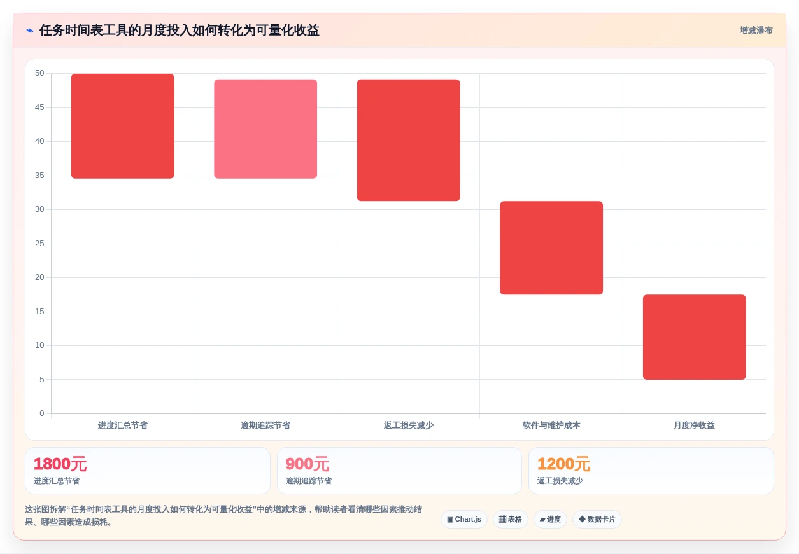This screenshot has width=799, height=554.
Task: Click the 进度汇总节省 red bar
Action: pyautogui.click(x=123, y=126)
